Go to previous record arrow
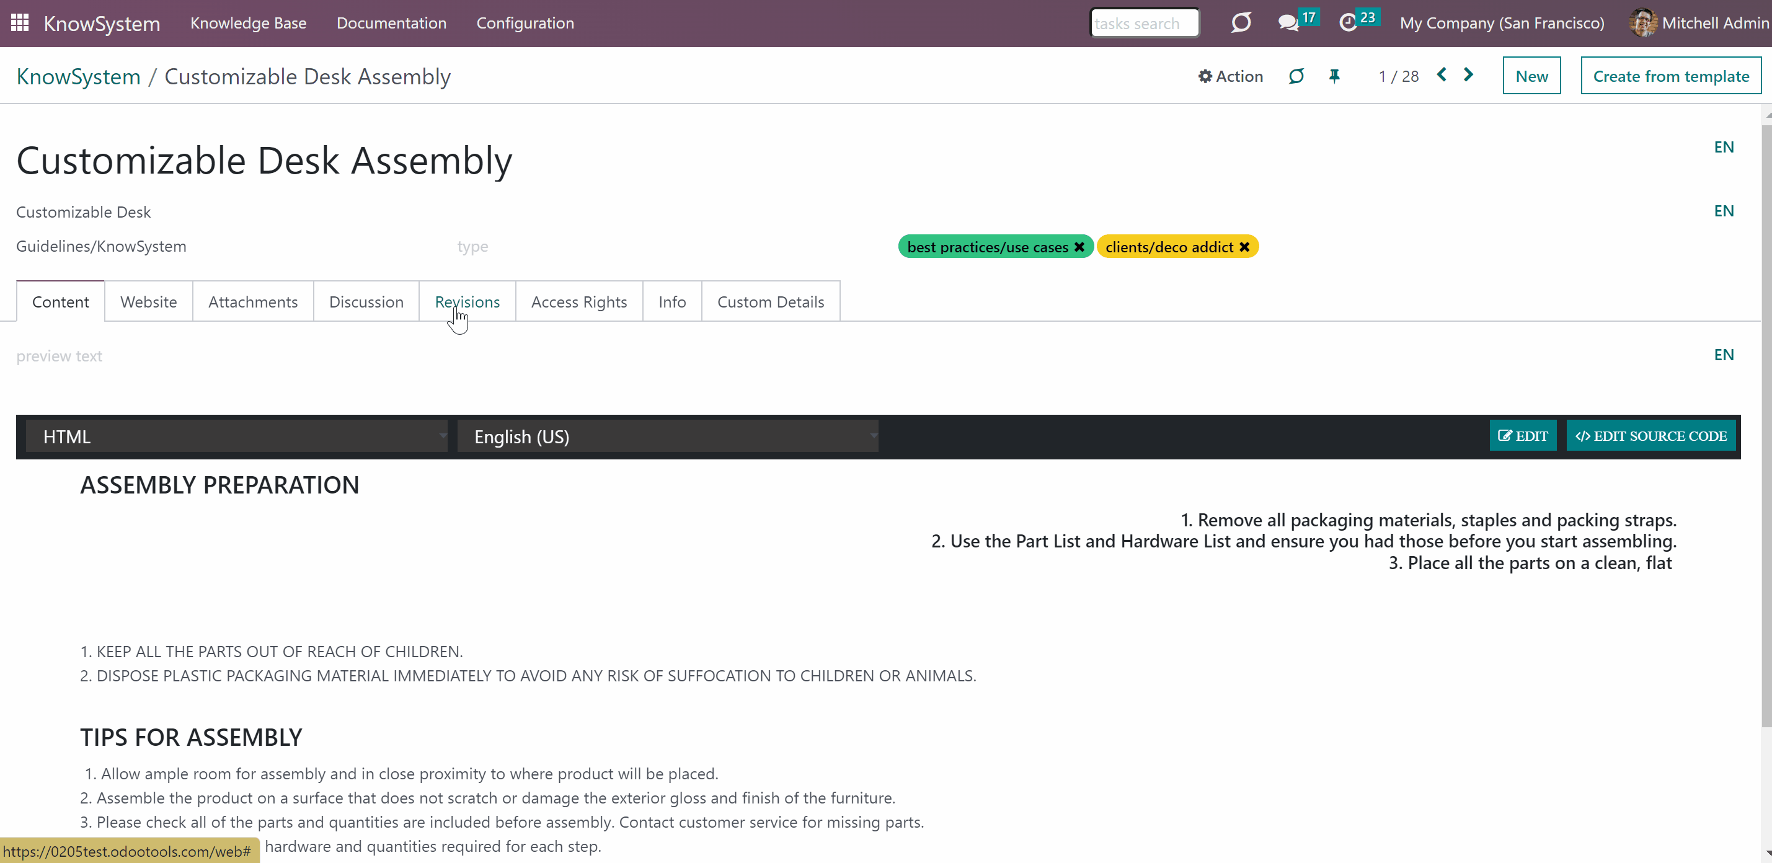 click(1442, 74)
